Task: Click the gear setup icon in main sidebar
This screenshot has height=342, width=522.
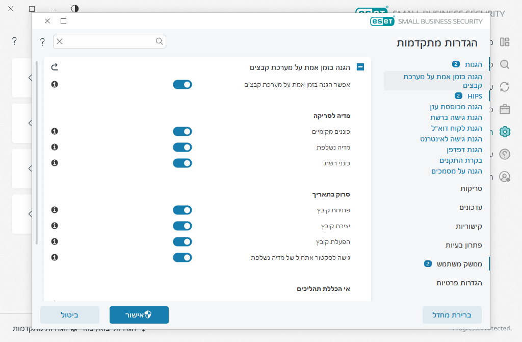Action: click(505, 132)
